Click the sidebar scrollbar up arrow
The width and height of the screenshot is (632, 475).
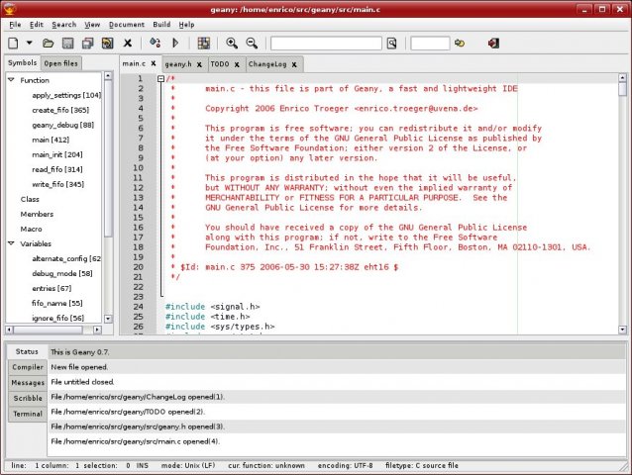click(x=108, y=75)
